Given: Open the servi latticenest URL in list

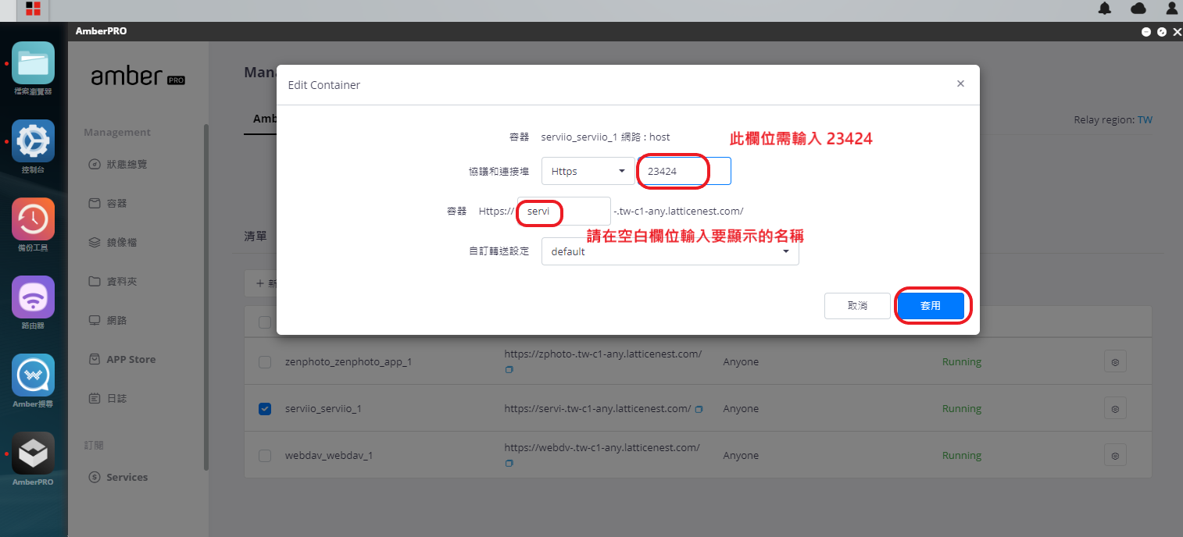Looking at the screenshot, I should (598, 408).
